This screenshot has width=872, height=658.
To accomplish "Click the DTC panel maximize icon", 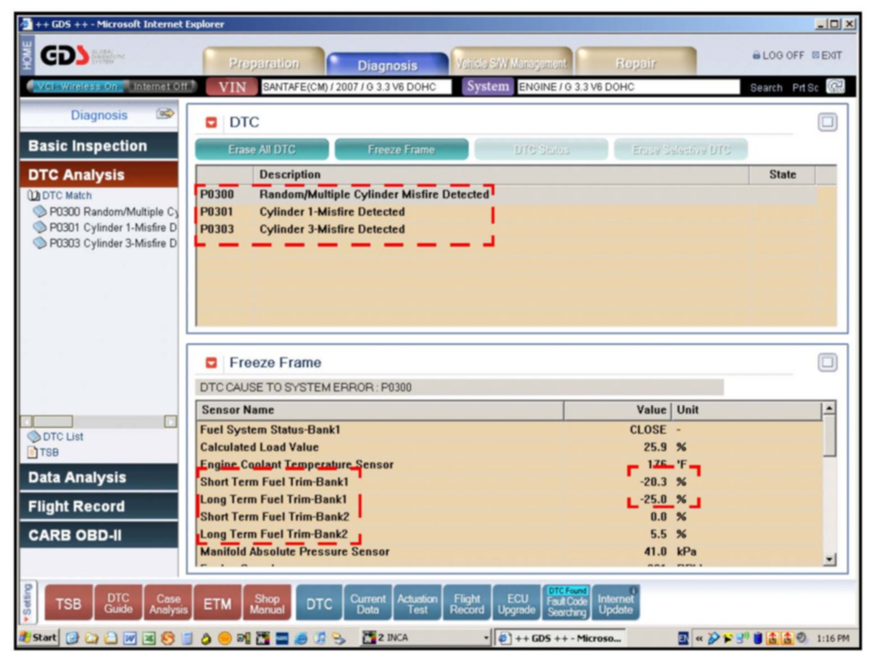I will [x=827, y=122].
